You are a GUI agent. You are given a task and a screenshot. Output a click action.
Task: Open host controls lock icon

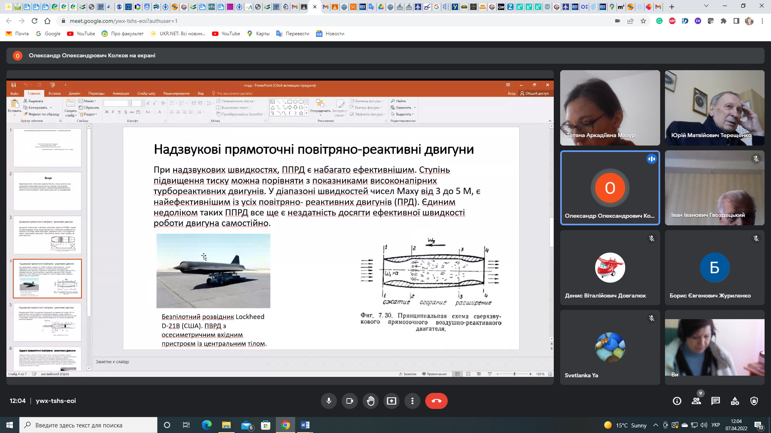[x=754, y=401]
